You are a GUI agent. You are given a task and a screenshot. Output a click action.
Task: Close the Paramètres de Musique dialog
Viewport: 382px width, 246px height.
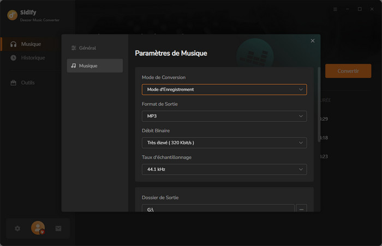[313, 41]
